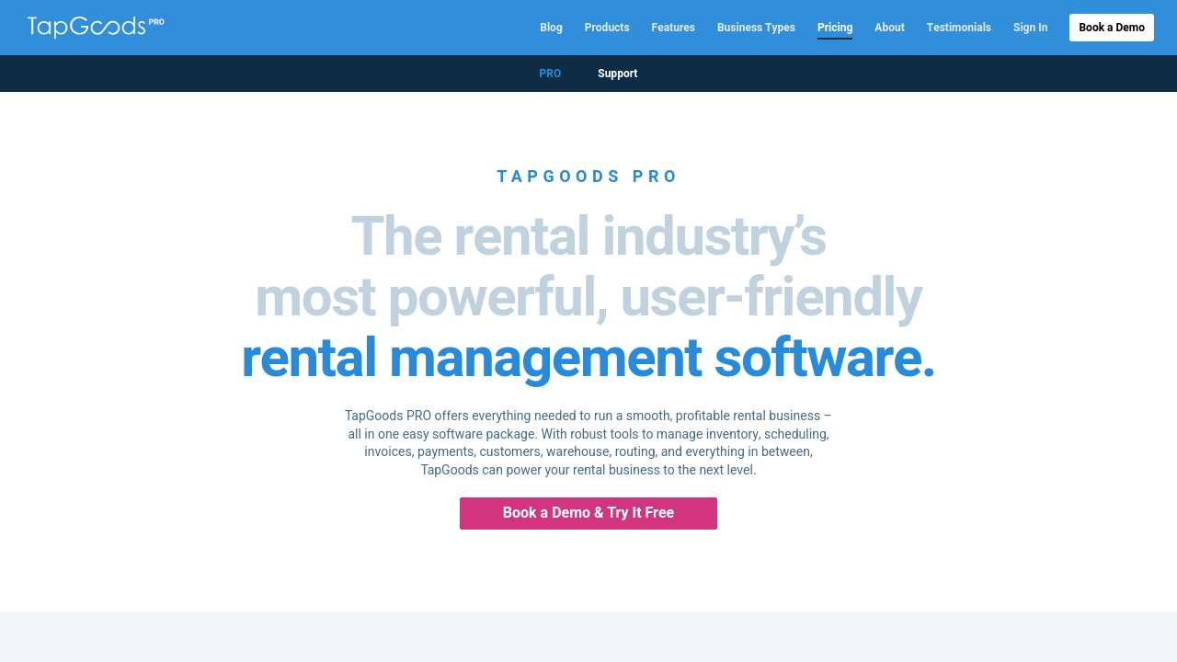Open the Blog page

[551, 28]
